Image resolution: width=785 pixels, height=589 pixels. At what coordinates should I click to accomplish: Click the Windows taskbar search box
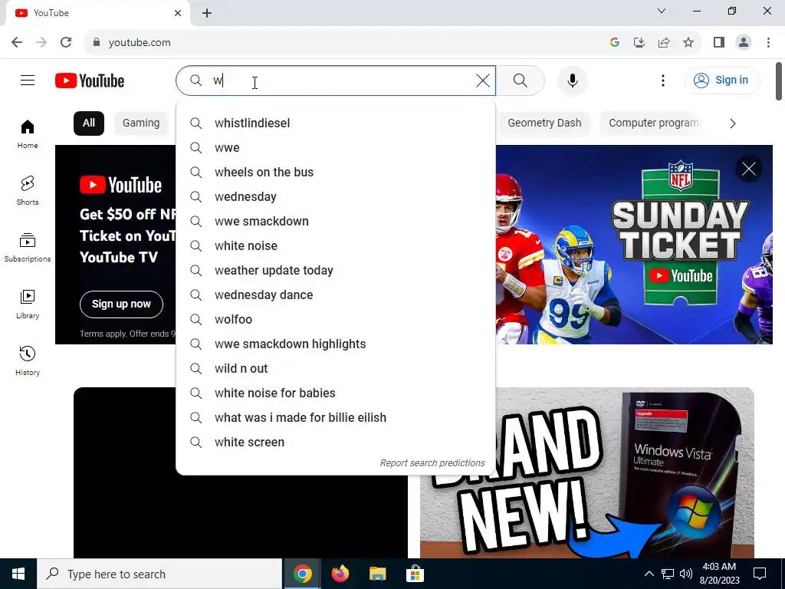point(159,574)
